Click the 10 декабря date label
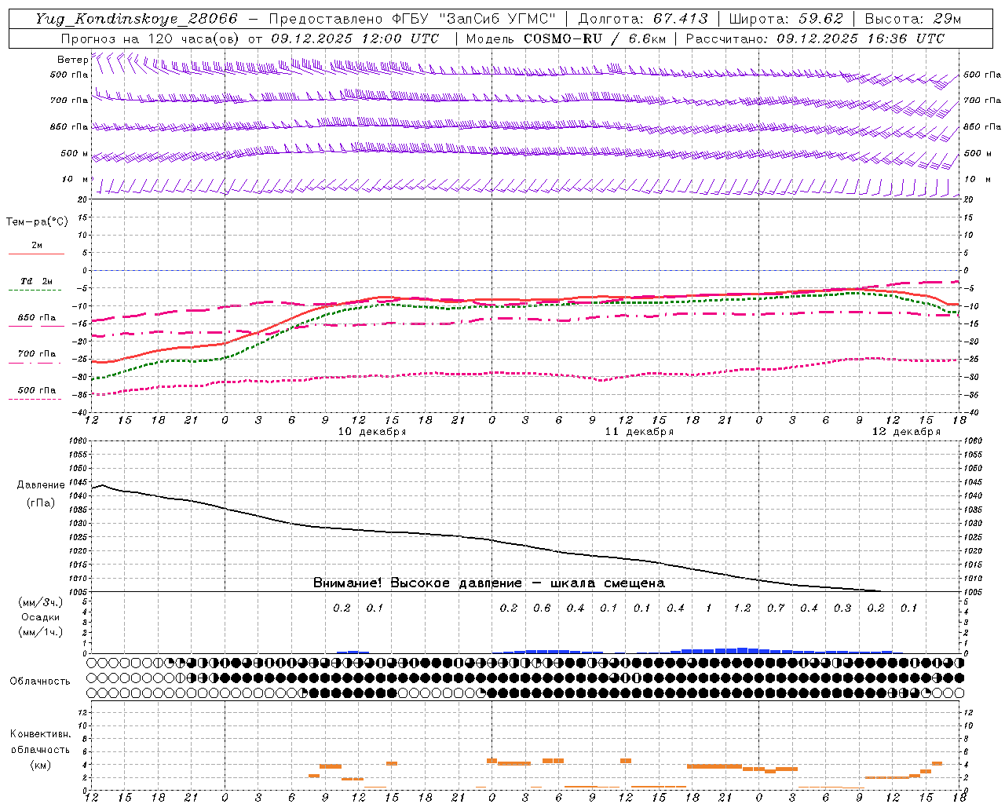The width and height of the screenshot is (1005, 804). (372, 432)
